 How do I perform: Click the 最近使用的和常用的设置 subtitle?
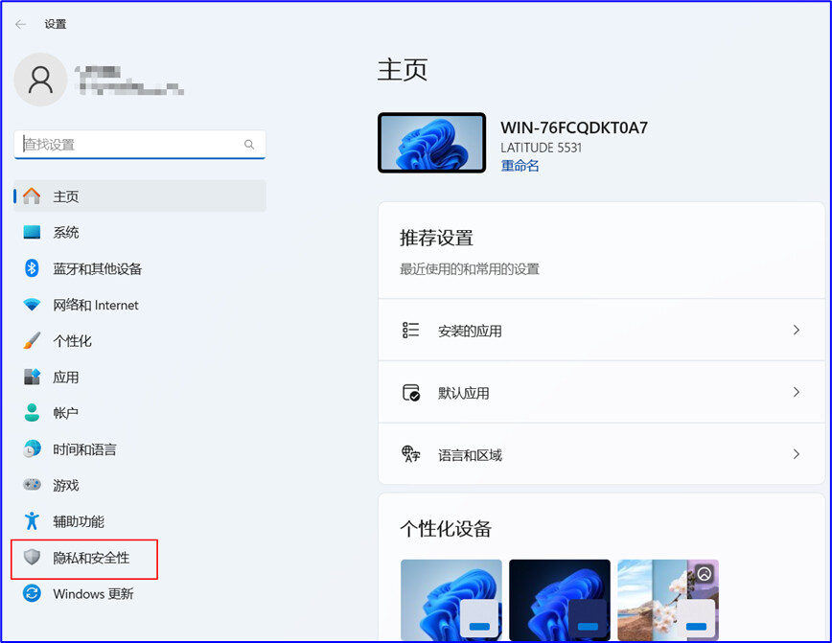point(469,269)
